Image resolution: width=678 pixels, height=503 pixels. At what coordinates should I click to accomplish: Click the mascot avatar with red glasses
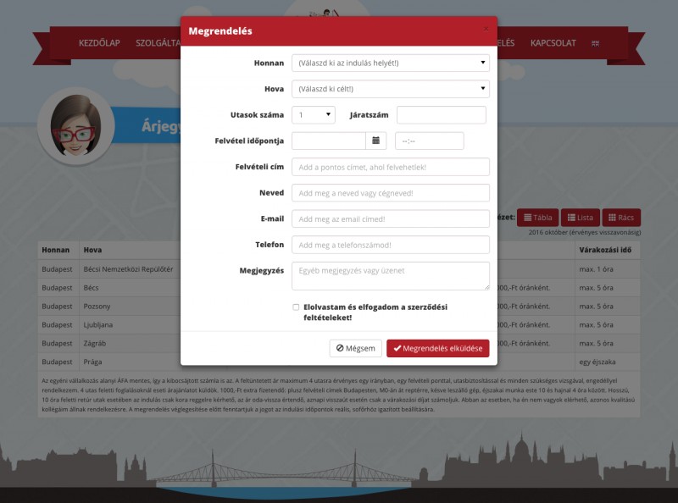click(76, 128)
